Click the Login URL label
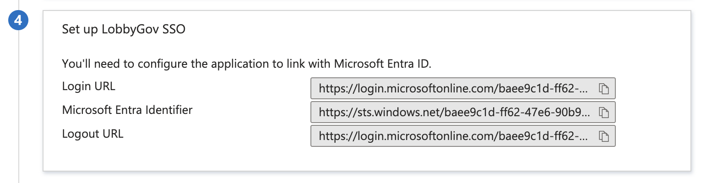This screenshot has width=706, height=183. pyautogui.click(x=88, y=86)
